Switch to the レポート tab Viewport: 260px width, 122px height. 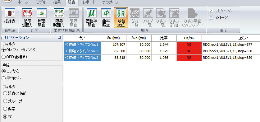coord(89,2)
